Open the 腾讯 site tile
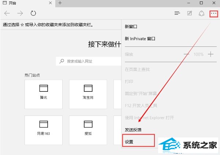The width and height of the screenshot is (220, 155). coord(44,94)
